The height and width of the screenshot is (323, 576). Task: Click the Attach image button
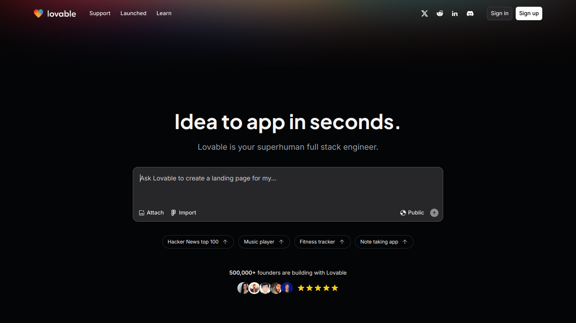151,213
